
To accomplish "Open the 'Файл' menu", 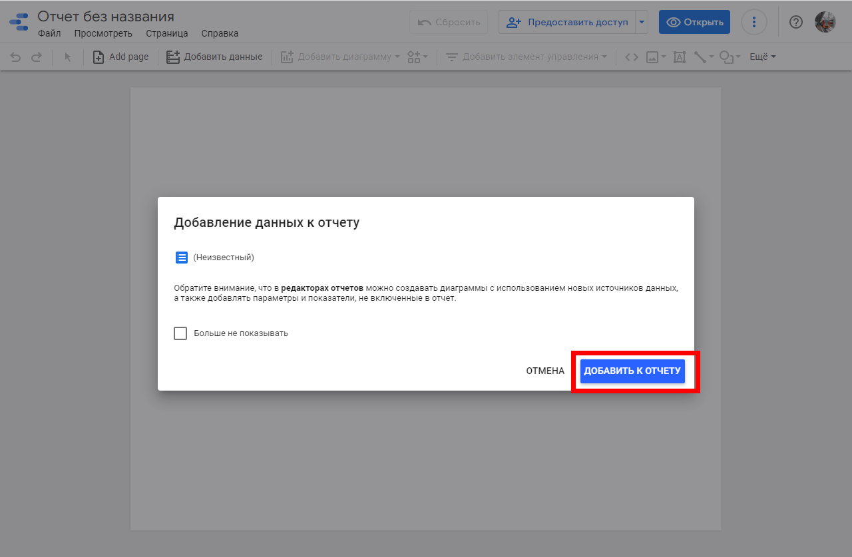I will [49, 33].
